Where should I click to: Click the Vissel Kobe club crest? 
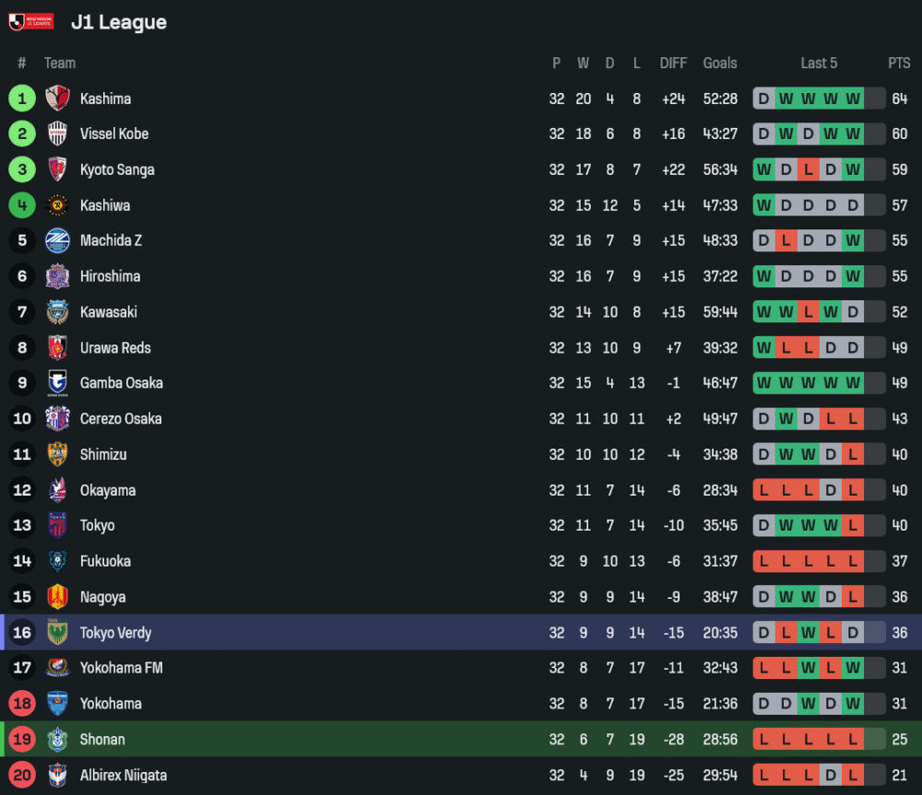pos(57,134)
